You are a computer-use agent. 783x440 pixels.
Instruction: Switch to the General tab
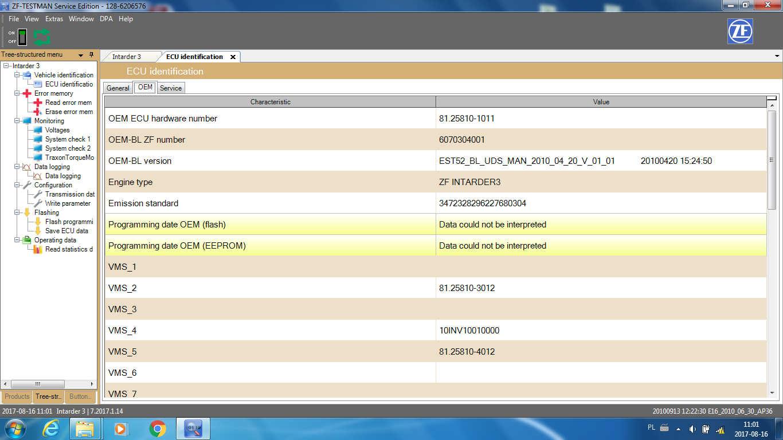(118, 88)
